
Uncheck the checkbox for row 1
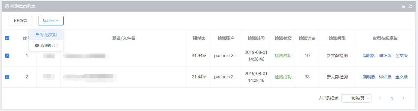7,56
